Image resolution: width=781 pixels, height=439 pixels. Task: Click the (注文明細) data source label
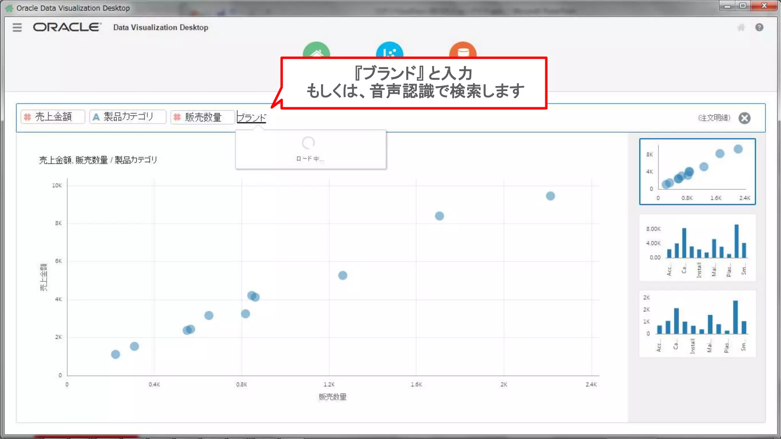pyautogui.click(x=714, y=118)
